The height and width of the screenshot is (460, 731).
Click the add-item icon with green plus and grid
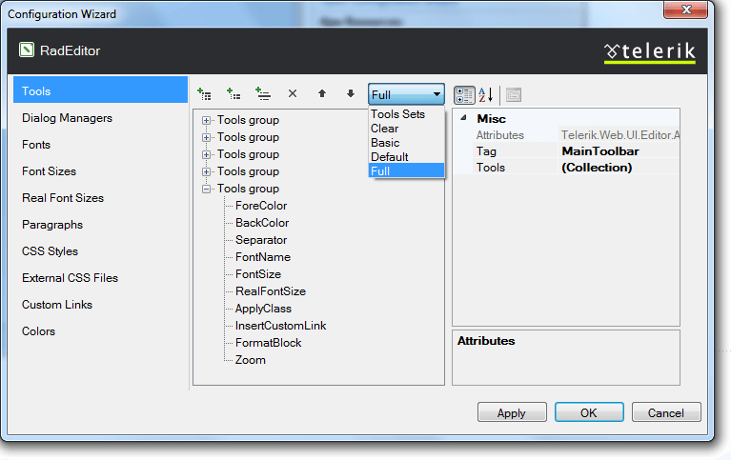(204, 93)
